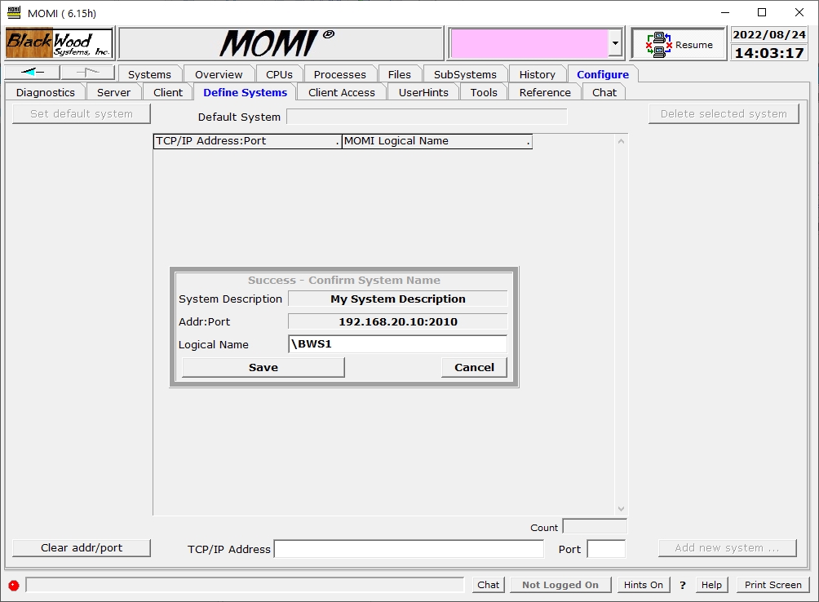
Task: Open the Client Access sub-tab
Action: point(342,92)
